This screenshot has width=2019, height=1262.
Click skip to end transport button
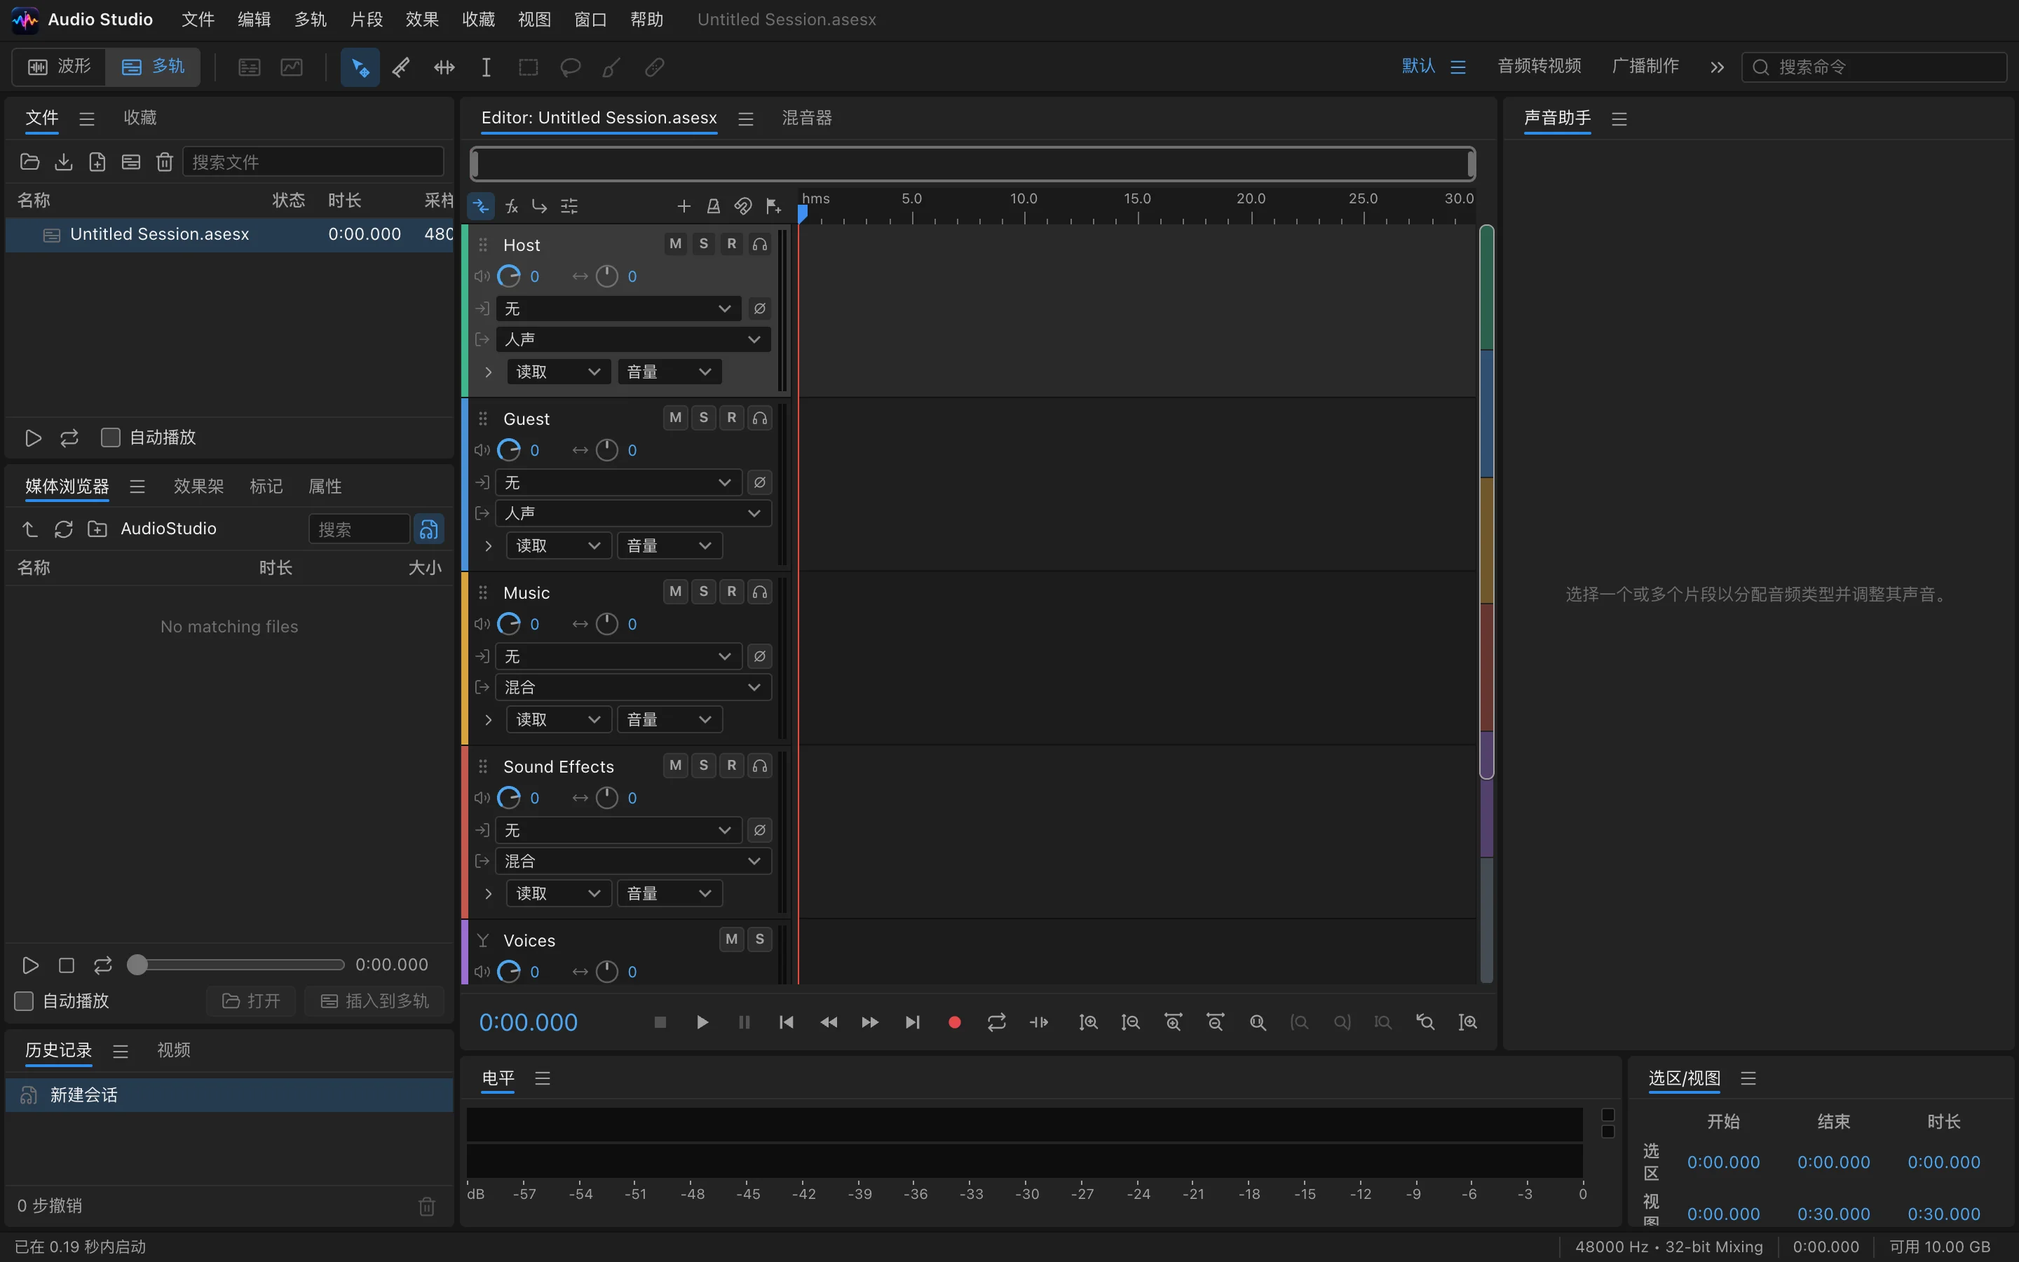pyautogui.click(x=912, y=1022)
